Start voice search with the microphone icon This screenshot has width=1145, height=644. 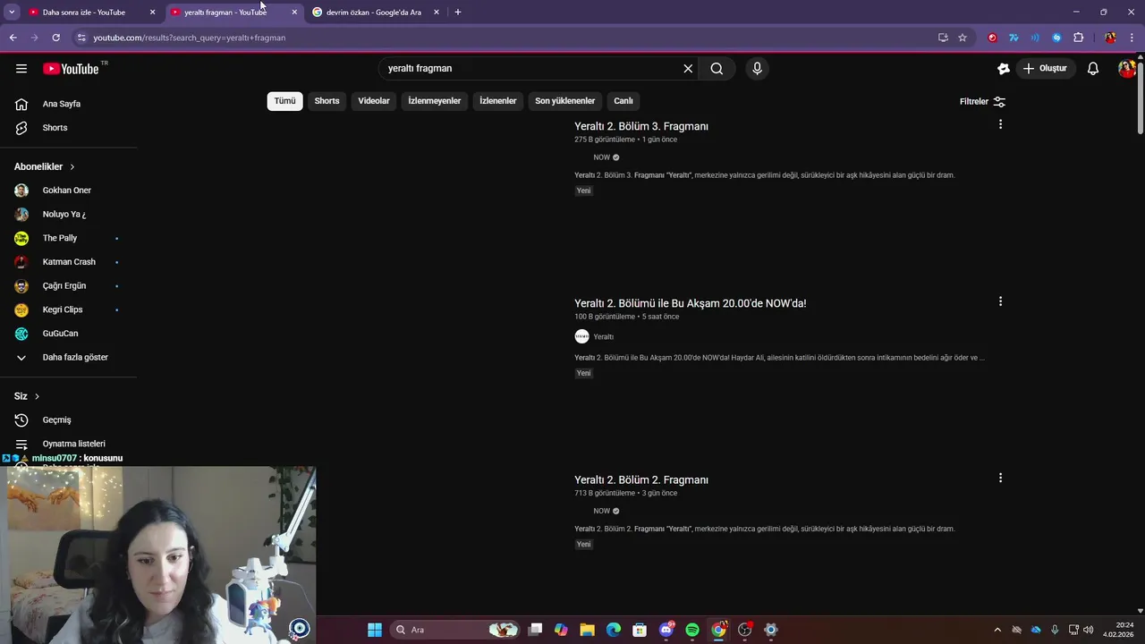(757, 69)
